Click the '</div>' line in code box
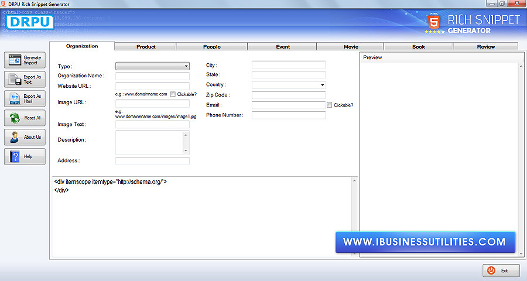 click(61, 190)
